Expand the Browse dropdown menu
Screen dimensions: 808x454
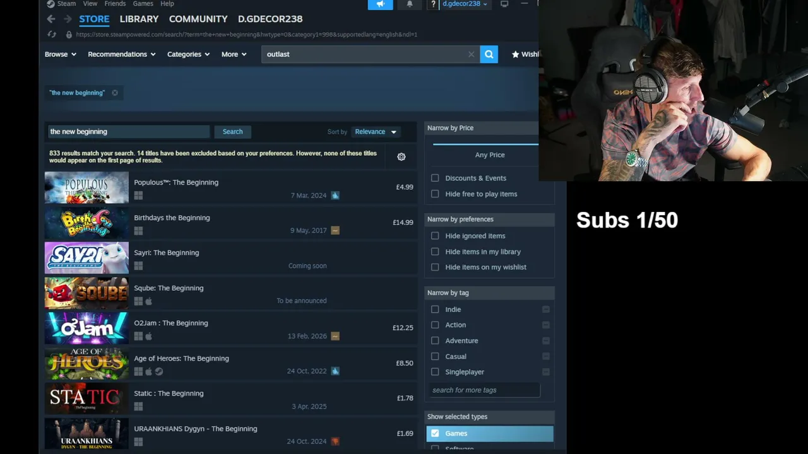[x=61, y=54]
